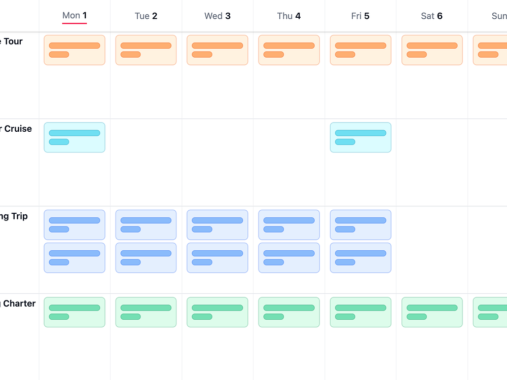Image resolution: width=507 pixels, height=380 pixels.
Task: Open the first blue Trip event on Thursday
Action: (x=289, y=225)
